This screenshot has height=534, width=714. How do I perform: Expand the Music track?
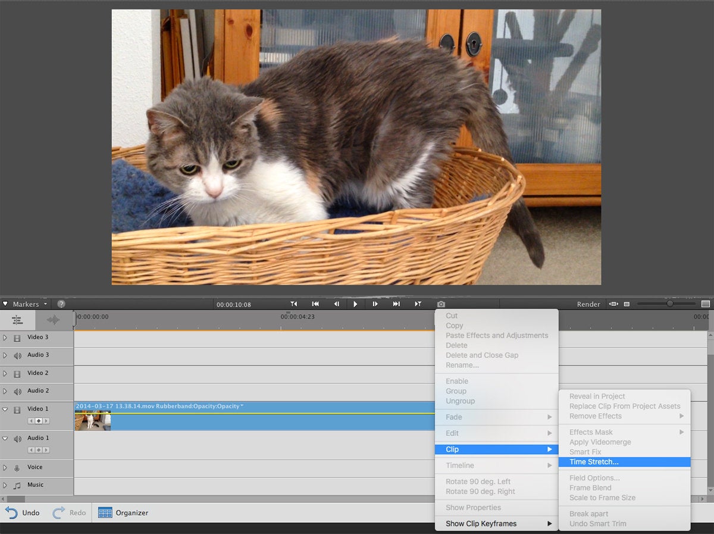tap(5, 486)
